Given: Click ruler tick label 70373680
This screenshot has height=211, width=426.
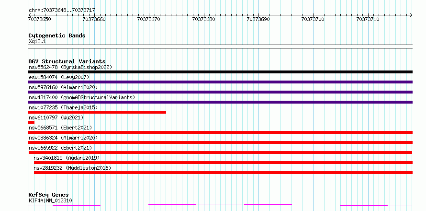Looking at the screenshot, I should [203, 19].
